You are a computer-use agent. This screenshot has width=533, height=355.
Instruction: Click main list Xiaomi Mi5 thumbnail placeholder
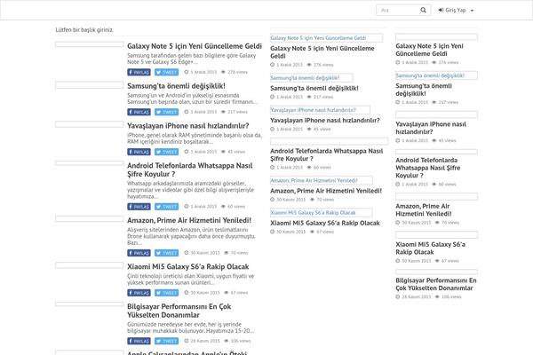90,265
